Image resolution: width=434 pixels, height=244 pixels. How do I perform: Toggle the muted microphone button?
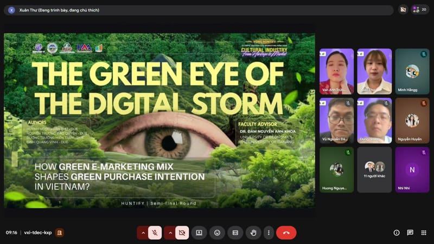[155, 233]
